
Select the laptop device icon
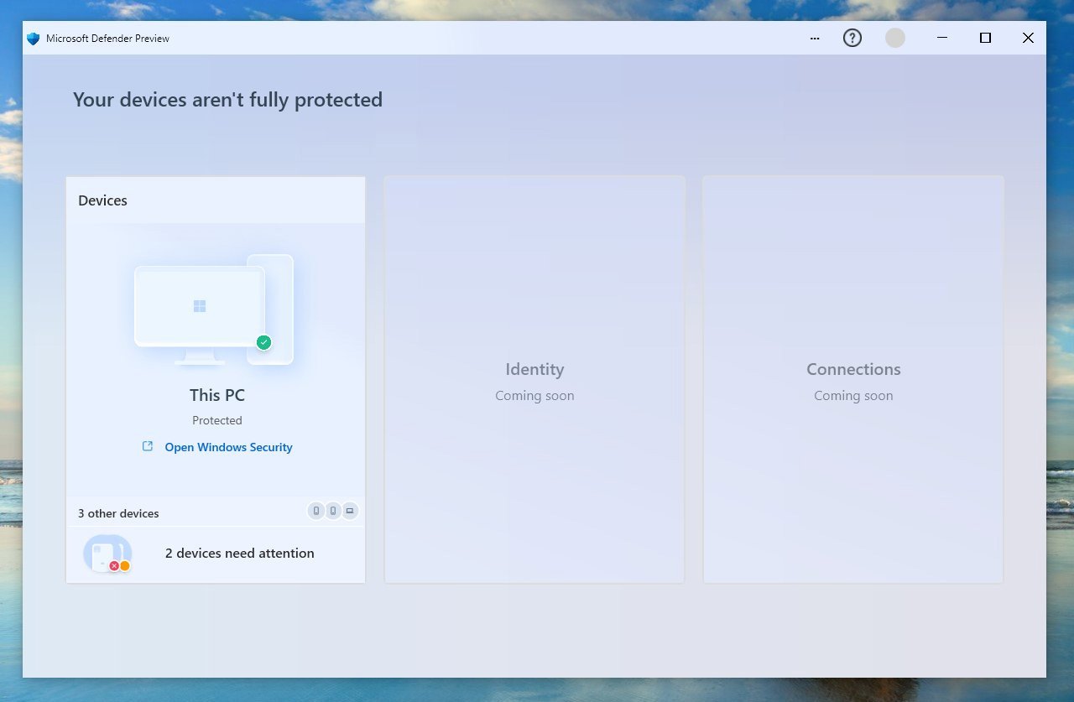[350, 511]
